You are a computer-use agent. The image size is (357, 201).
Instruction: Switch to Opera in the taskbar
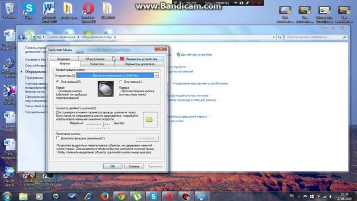pyautogui.click(x=170, y=196)
